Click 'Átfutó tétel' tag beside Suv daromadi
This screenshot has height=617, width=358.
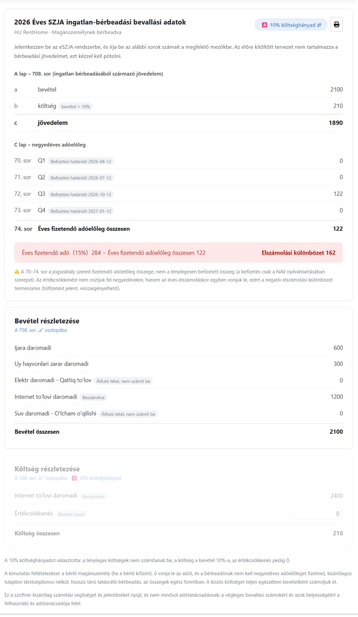[128, 414]
